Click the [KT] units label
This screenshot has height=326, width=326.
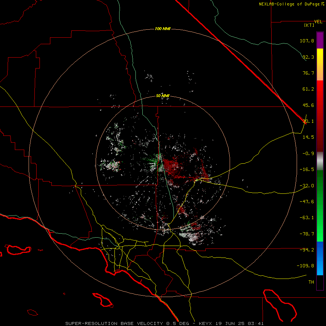coord(309,25)
